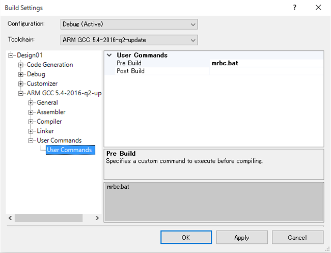Collapse the Design01 tree node
Screen dimensions: 331x253
click(11, 55)
